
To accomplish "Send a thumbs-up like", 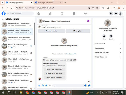I will pyautogui.click(x=89, y=86).
